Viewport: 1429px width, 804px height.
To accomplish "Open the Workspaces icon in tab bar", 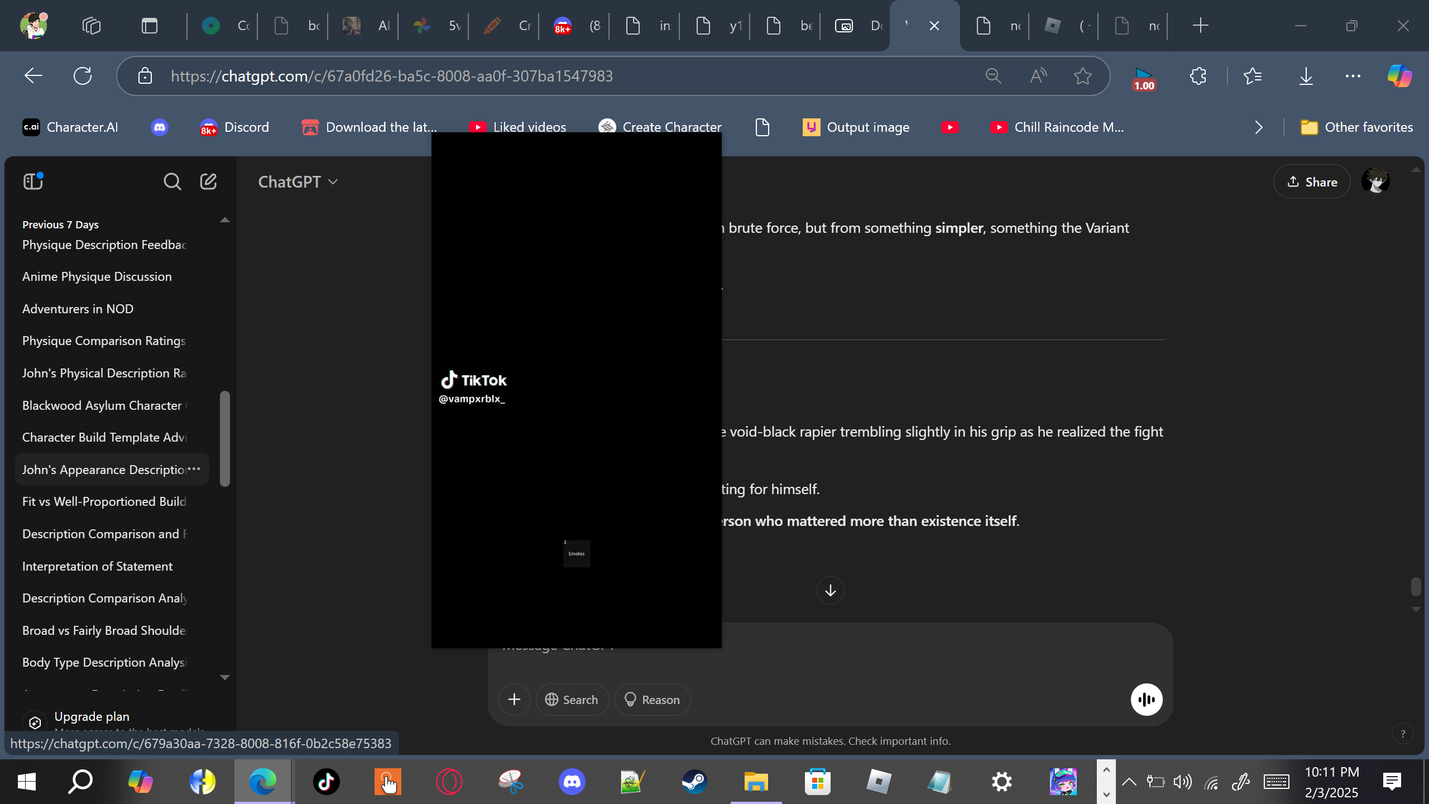I will tap(92, 26).
